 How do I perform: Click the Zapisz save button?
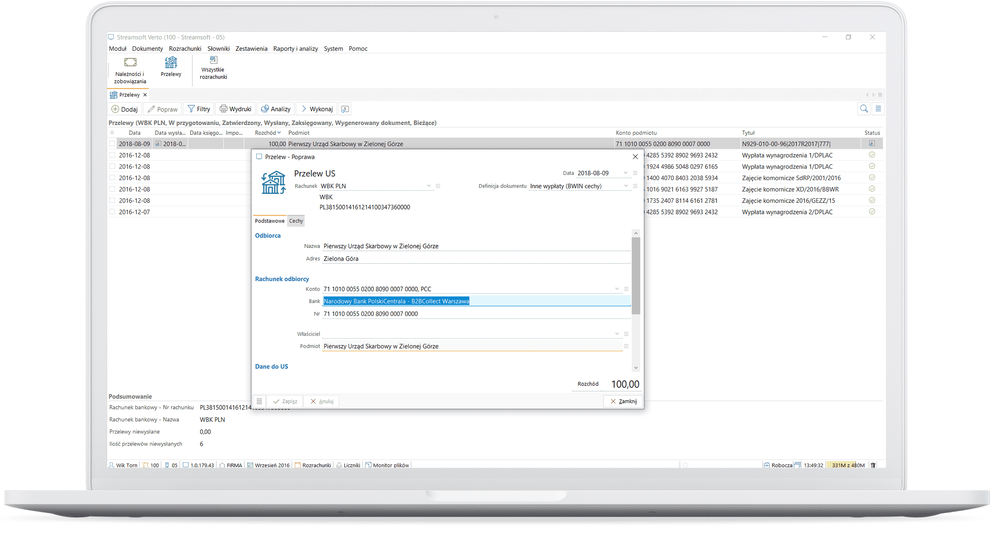[285, 401]
